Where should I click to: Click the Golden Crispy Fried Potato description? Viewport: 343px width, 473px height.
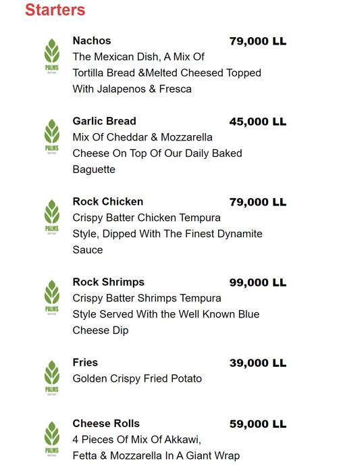click(x=137, y=379)
